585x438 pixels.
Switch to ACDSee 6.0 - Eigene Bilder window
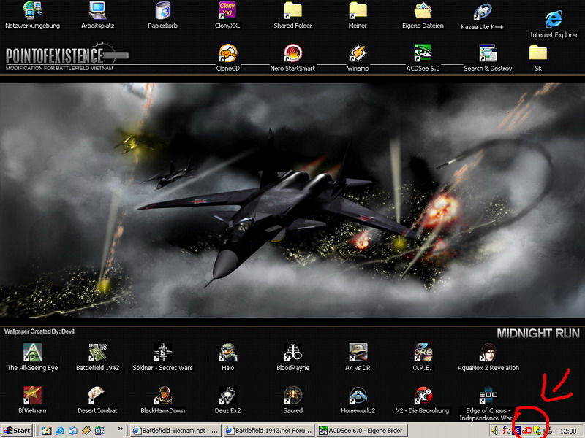click(362, 431)
